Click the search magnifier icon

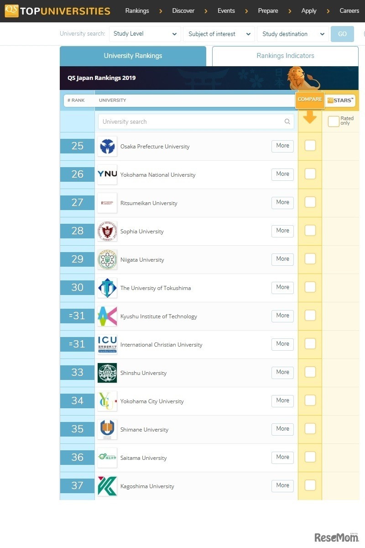(x=287, y=121)
